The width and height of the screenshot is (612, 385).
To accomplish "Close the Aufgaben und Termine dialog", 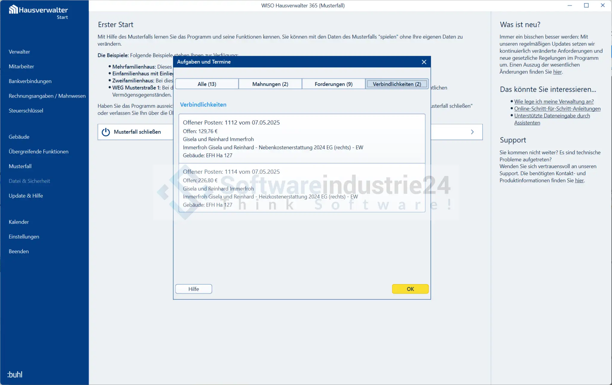I will [x=424, y=62].
